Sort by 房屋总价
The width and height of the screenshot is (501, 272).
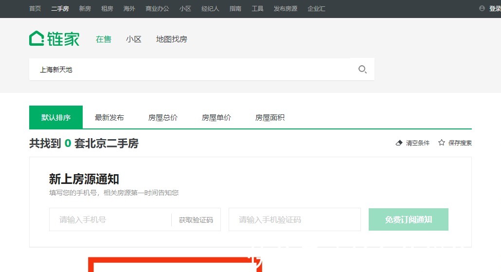[x=163, y=117]
